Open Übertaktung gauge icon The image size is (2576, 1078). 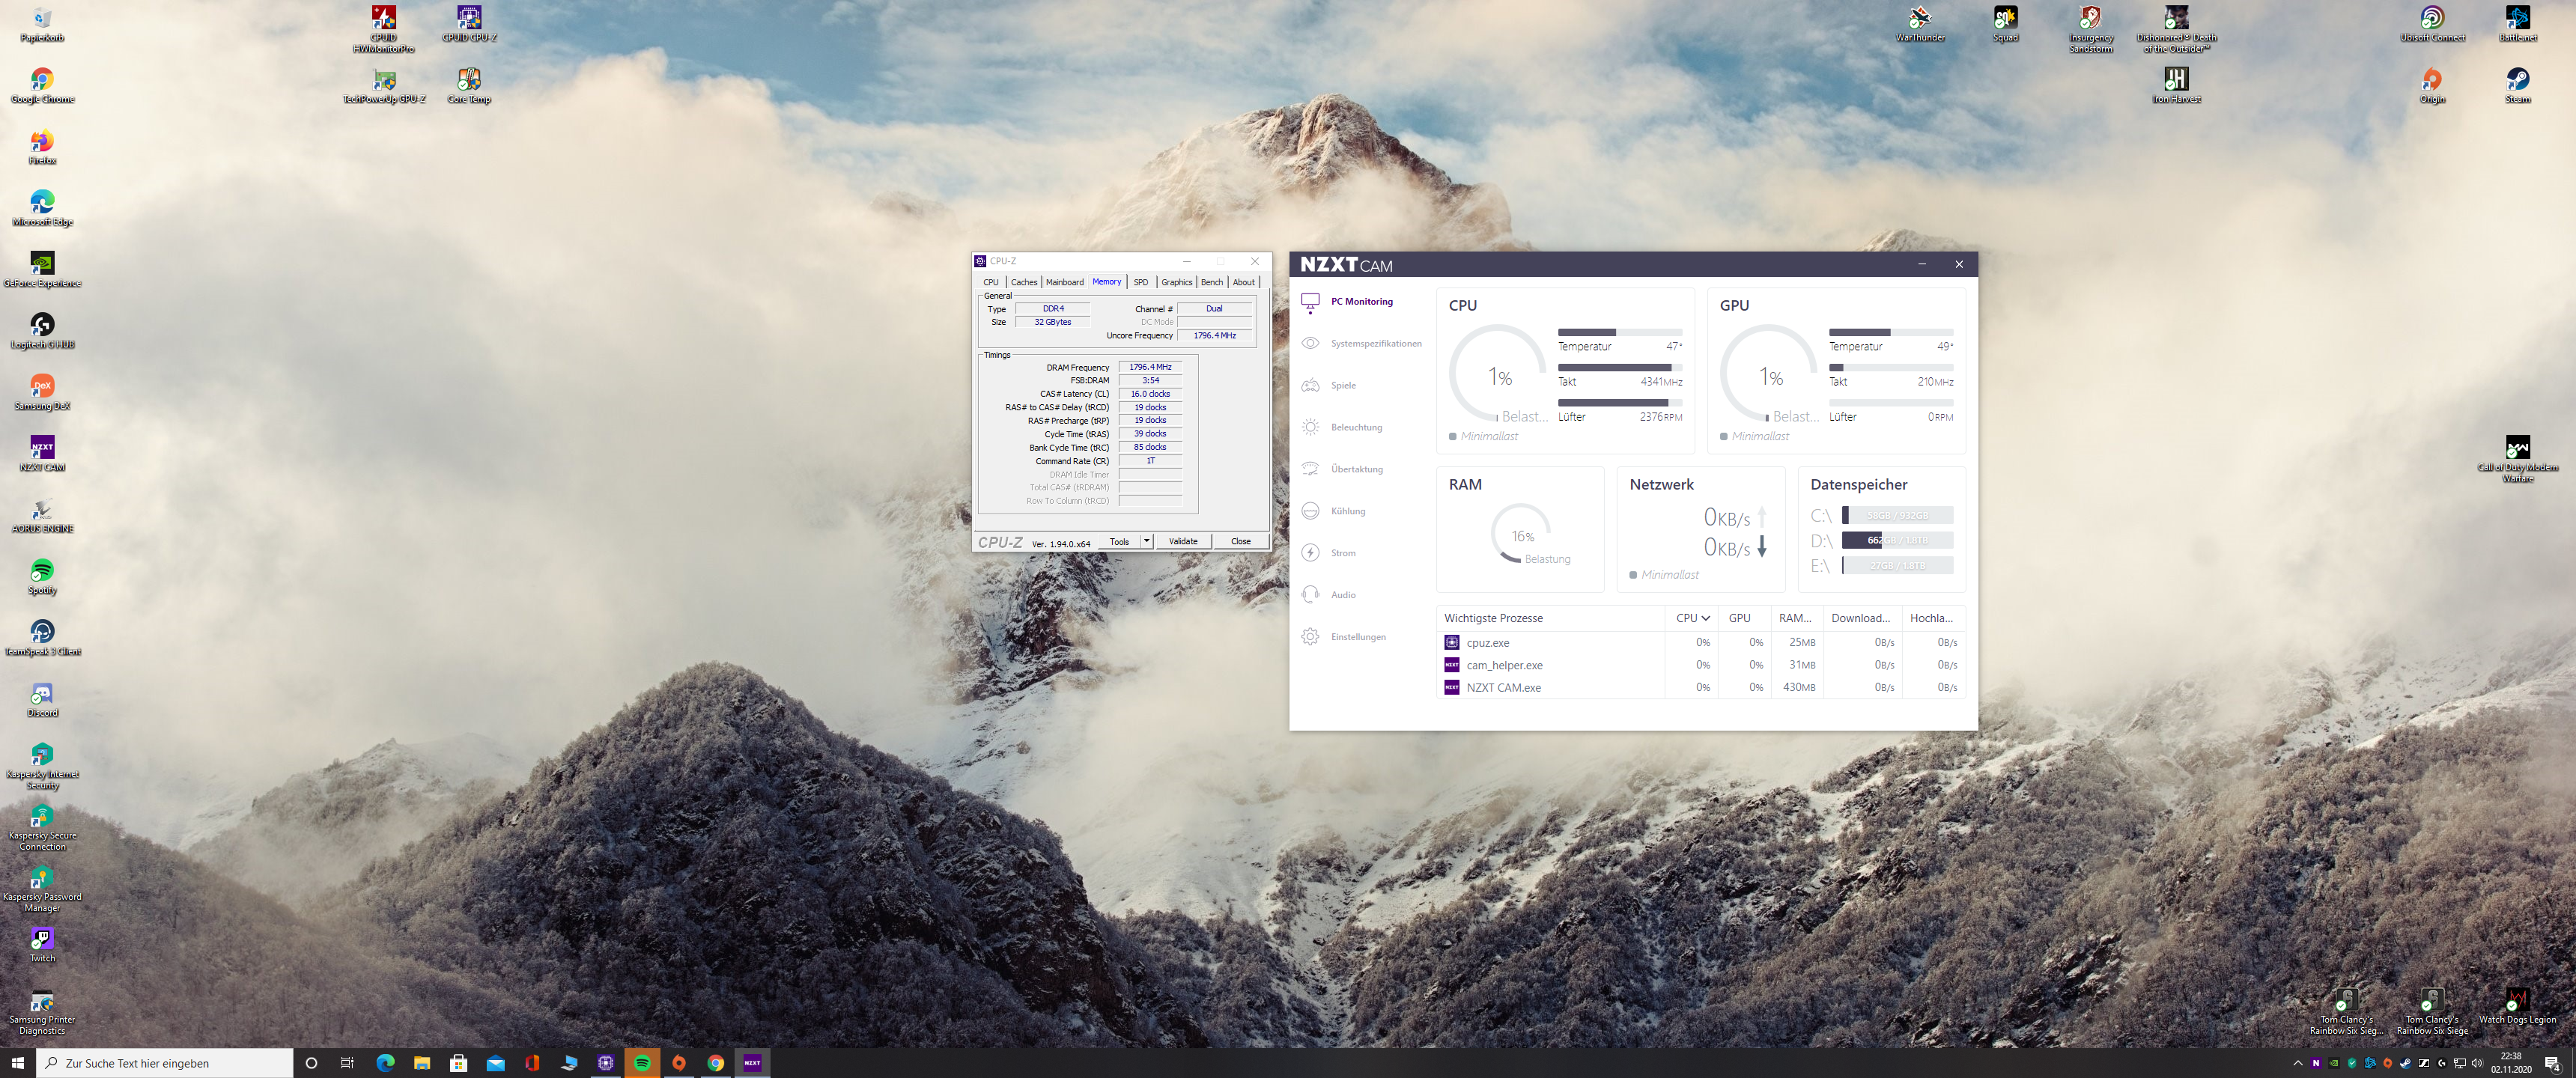[x=1310, y=469]
